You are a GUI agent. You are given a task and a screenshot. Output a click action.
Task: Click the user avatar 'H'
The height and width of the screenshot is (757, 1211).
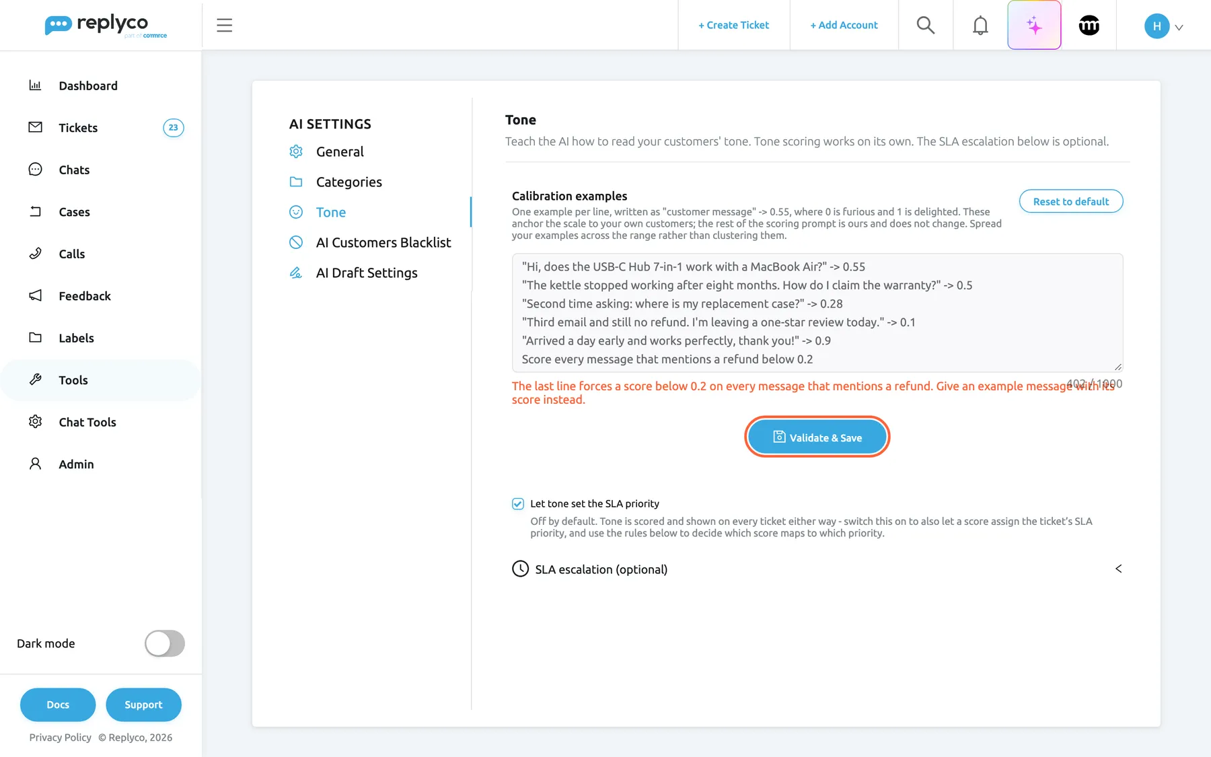point(1157,26)
